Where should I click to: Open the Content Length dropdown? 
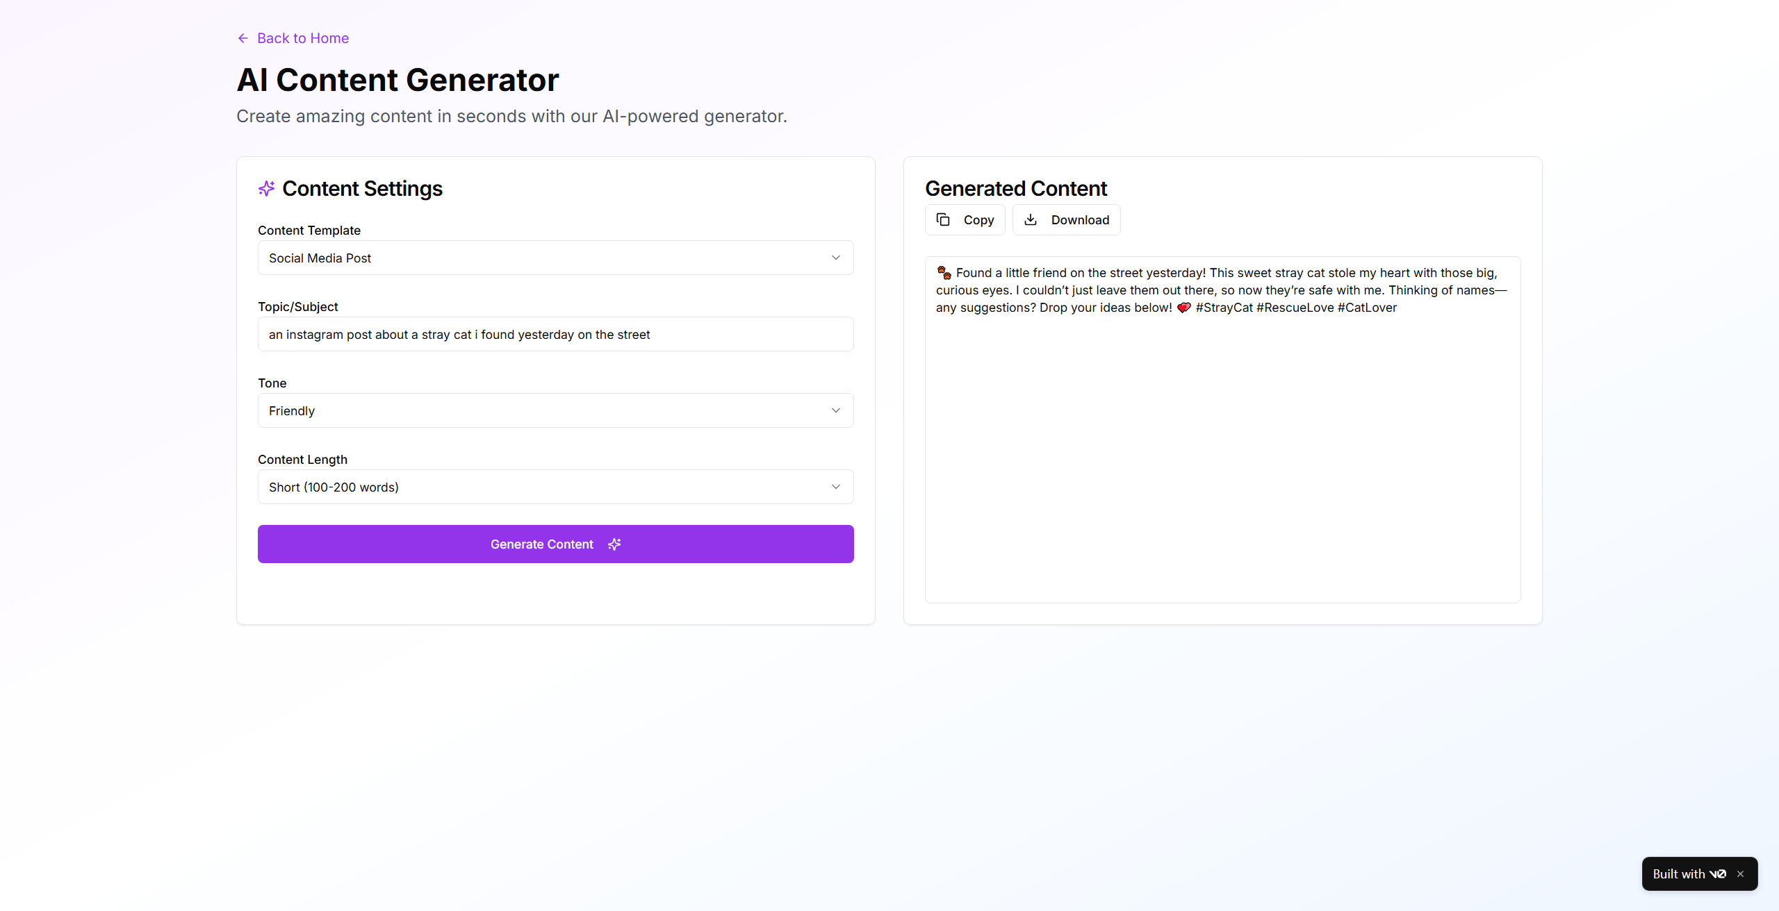point(555,487)
